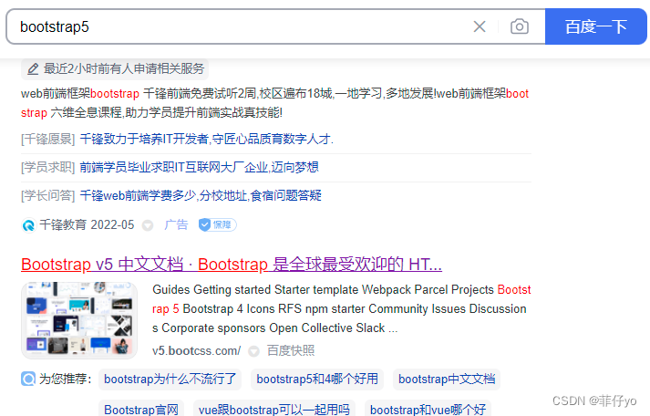The height and width of the screenshot is (416, 650).
Task: Click the 保障 shield badge
Action: click(x=217, y=224)
